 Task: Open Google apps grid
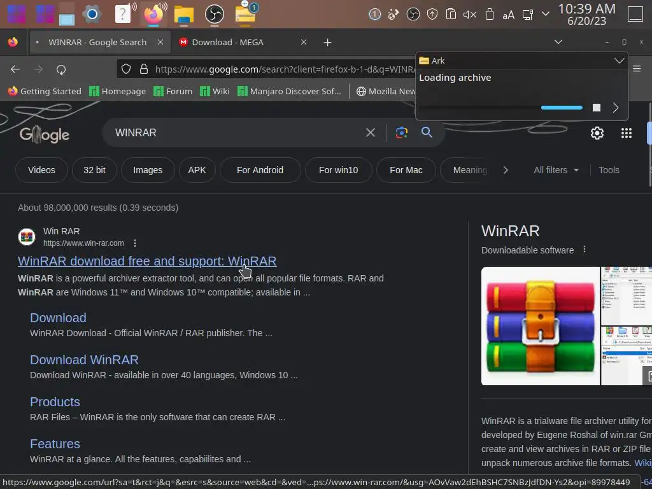tap(627, 133)
